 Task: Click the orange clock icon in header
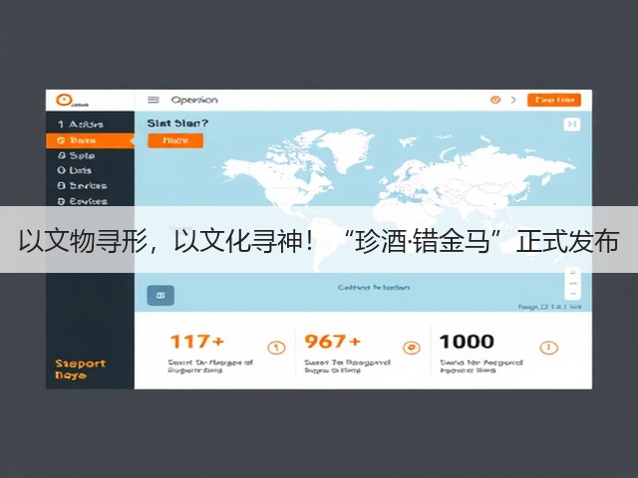click(x=495, y=100)
